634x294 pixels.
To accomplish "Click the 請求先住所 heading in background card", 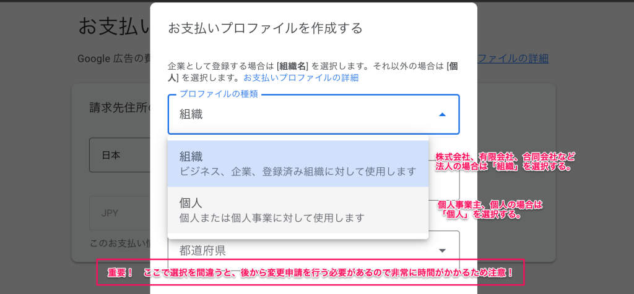I will click(x=119, y=108).
